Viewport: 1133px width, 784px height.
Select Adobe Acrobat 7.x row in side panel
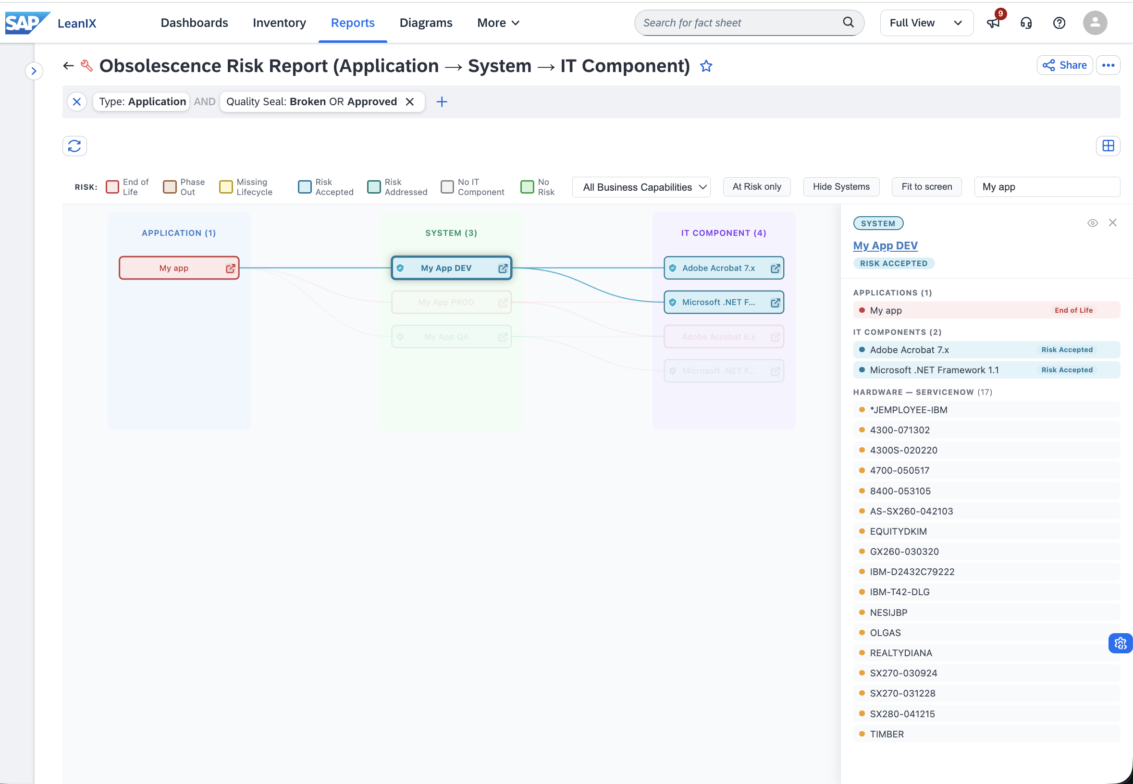click(986, 350)
